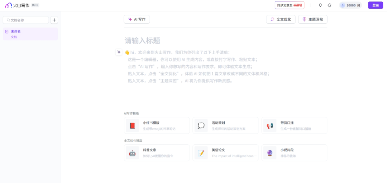Viewport: 387px width, 183px height.
Task: Click the description 生成带emoji的种草笔记
Action: [159, 129]
